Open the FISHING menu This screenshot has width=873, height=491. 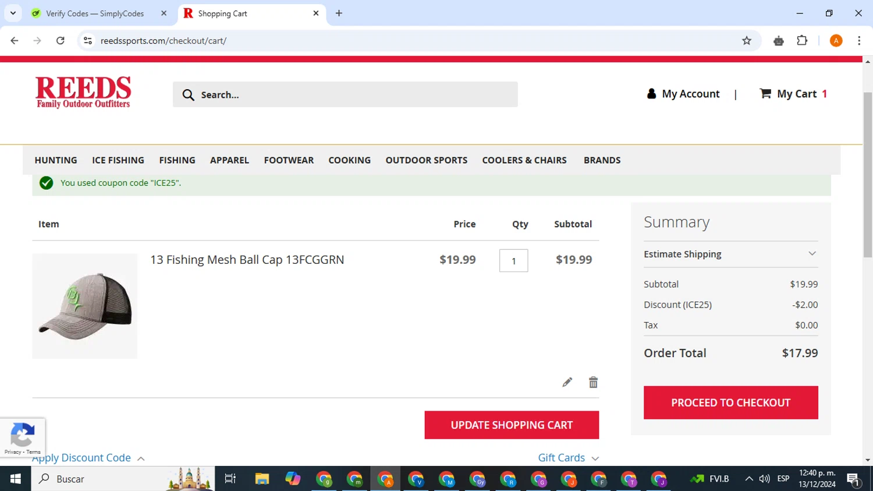[x=177, y=160]
